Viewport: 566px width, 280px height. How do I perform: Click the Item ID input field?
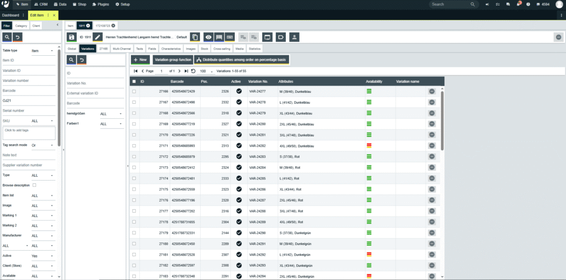point(28,60)
